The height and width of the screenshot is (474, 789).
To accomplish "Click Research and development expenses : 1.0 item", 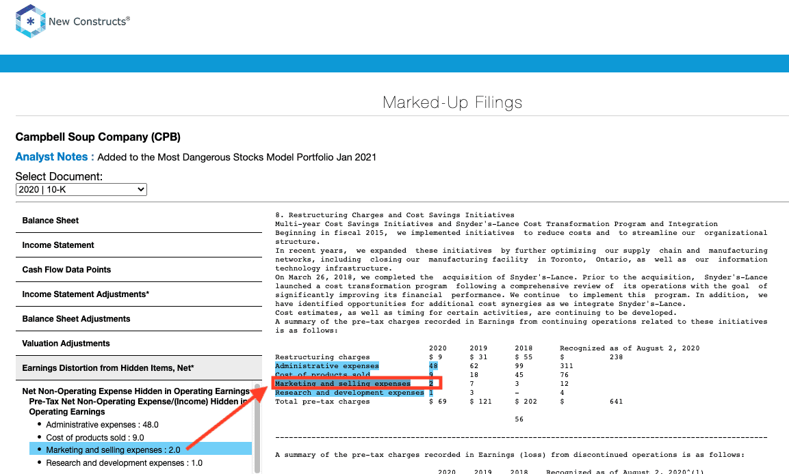I will pyautogui.click(x=125, y=463).
